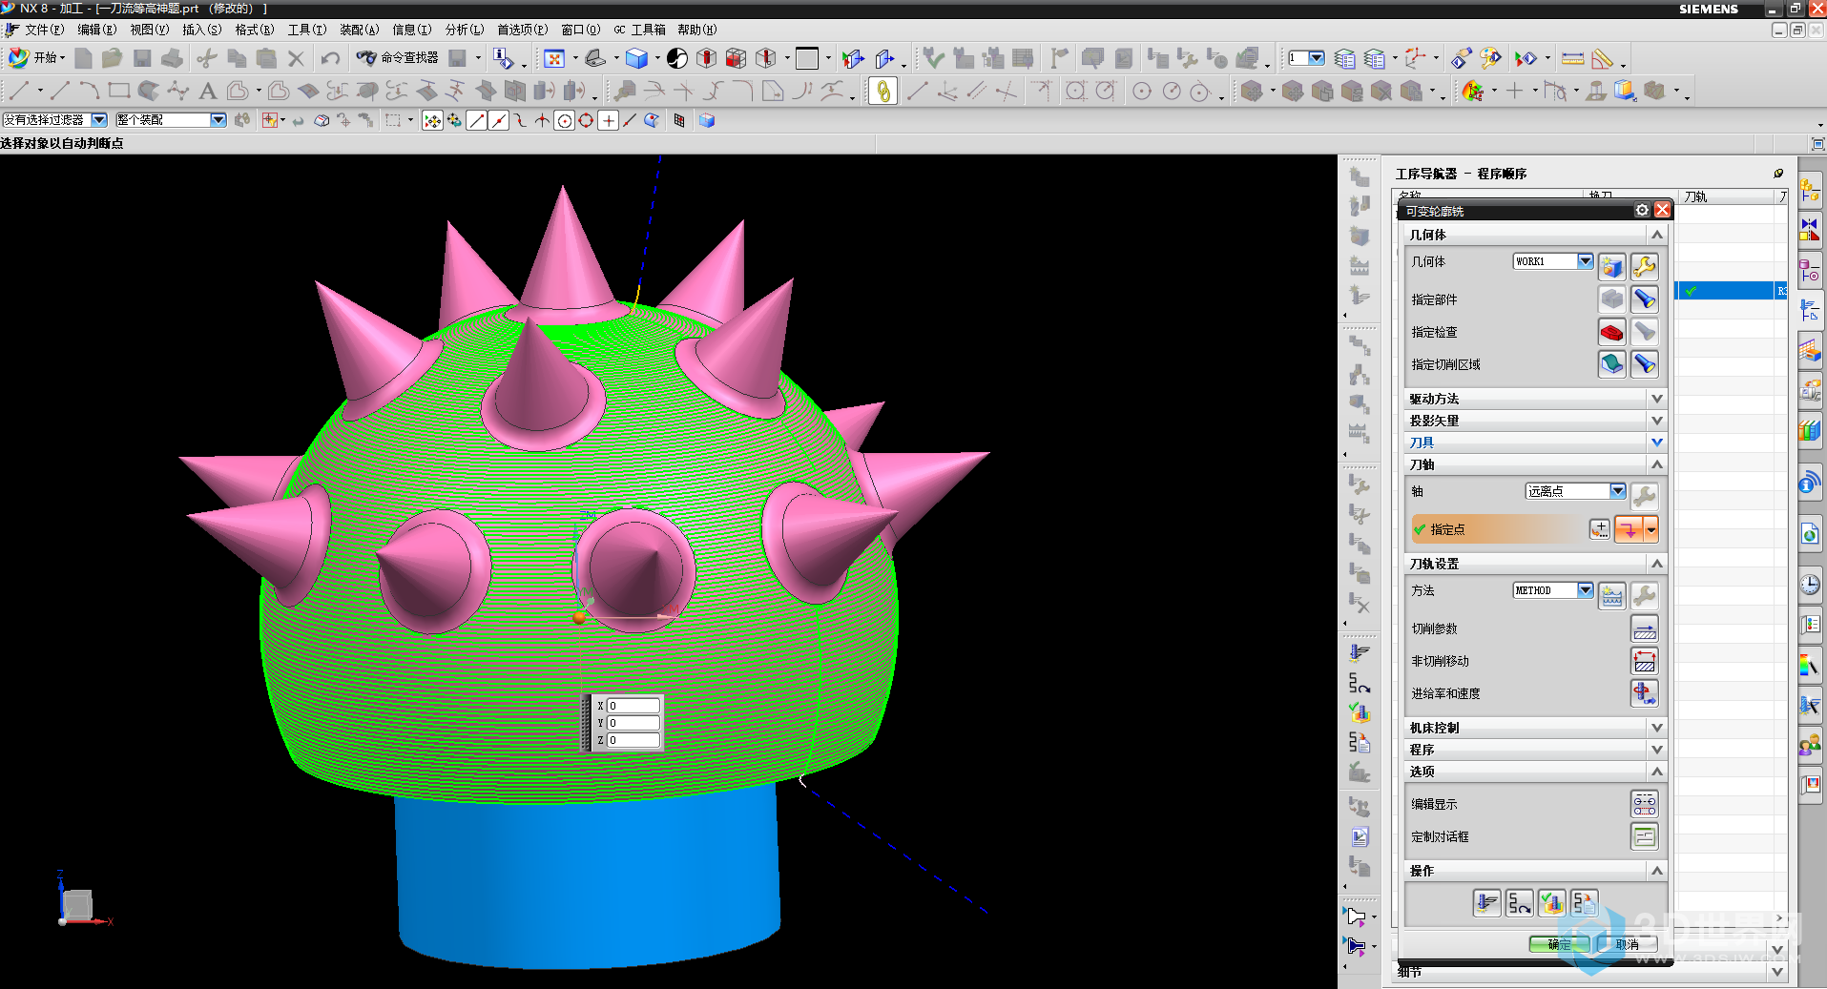This screenshot has width=1827, height=989.
Task: Open the 文件(F) menu
Action: 44,30
